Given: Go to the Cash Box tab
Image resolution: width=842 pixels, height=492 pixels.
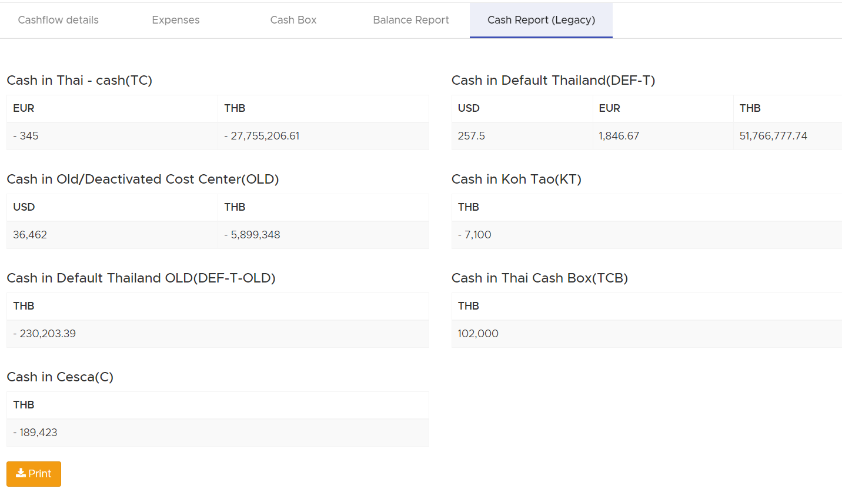Looking at the screenshot, I should [293, 20].
